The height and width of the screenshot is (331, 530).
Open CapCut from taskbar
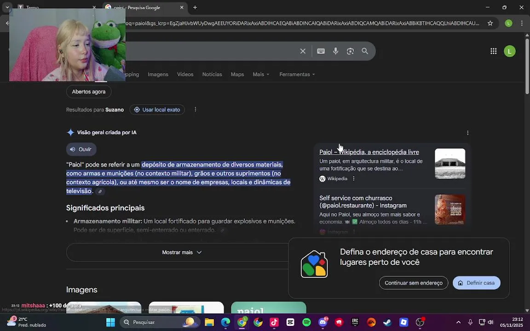pos(290,322)
